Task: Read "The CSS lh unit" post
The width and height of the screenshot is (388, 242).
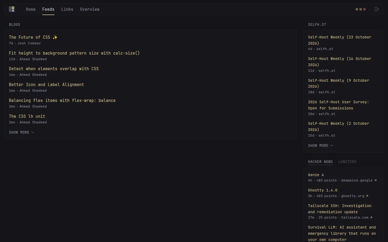Action: (x=27, y=116)
